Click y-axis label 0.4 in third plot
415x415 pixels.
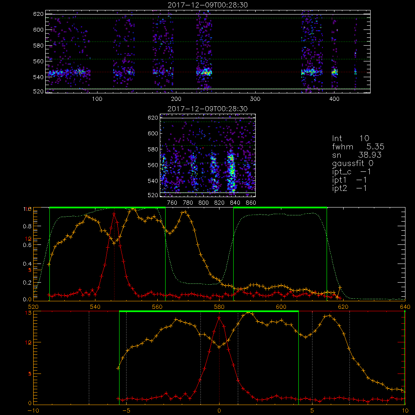pos(27,264)
